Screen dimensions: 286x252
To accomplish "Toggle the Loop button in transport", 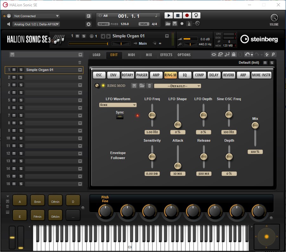I will [x=196, y=16].
